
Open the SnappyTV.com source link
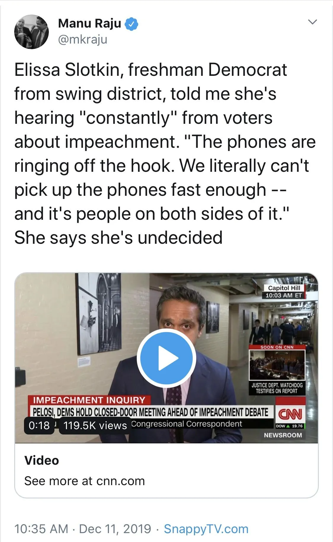coord(206,529)
